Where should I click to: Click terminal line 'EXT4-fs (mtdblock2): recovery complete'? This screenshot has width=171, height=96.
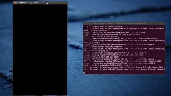coord(103,47)
